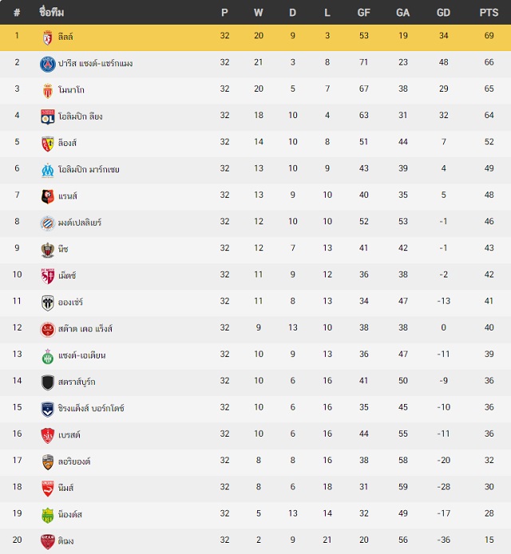Click the Dijon crest in last place
Screen dimensions: 511x554
(47, 542)
